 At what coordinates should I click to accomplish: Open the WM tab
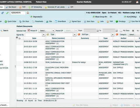(71, 7)
